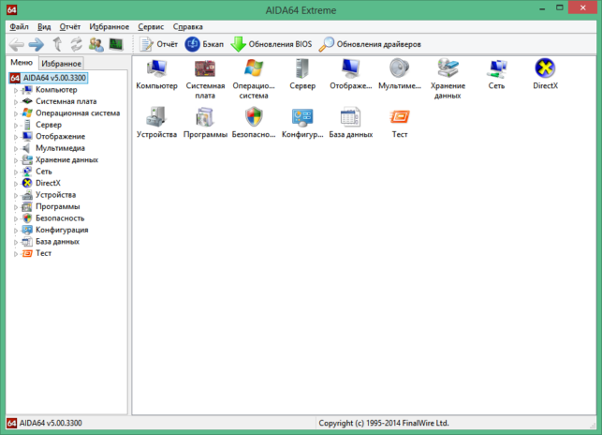The width and height of the screenshot is (602, 435).
Task: Expand the Сервер tree node arrow
Action: pos(16,126)
